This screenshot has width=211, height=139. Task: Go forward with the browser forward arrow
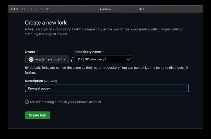click(x=37, y=9)
